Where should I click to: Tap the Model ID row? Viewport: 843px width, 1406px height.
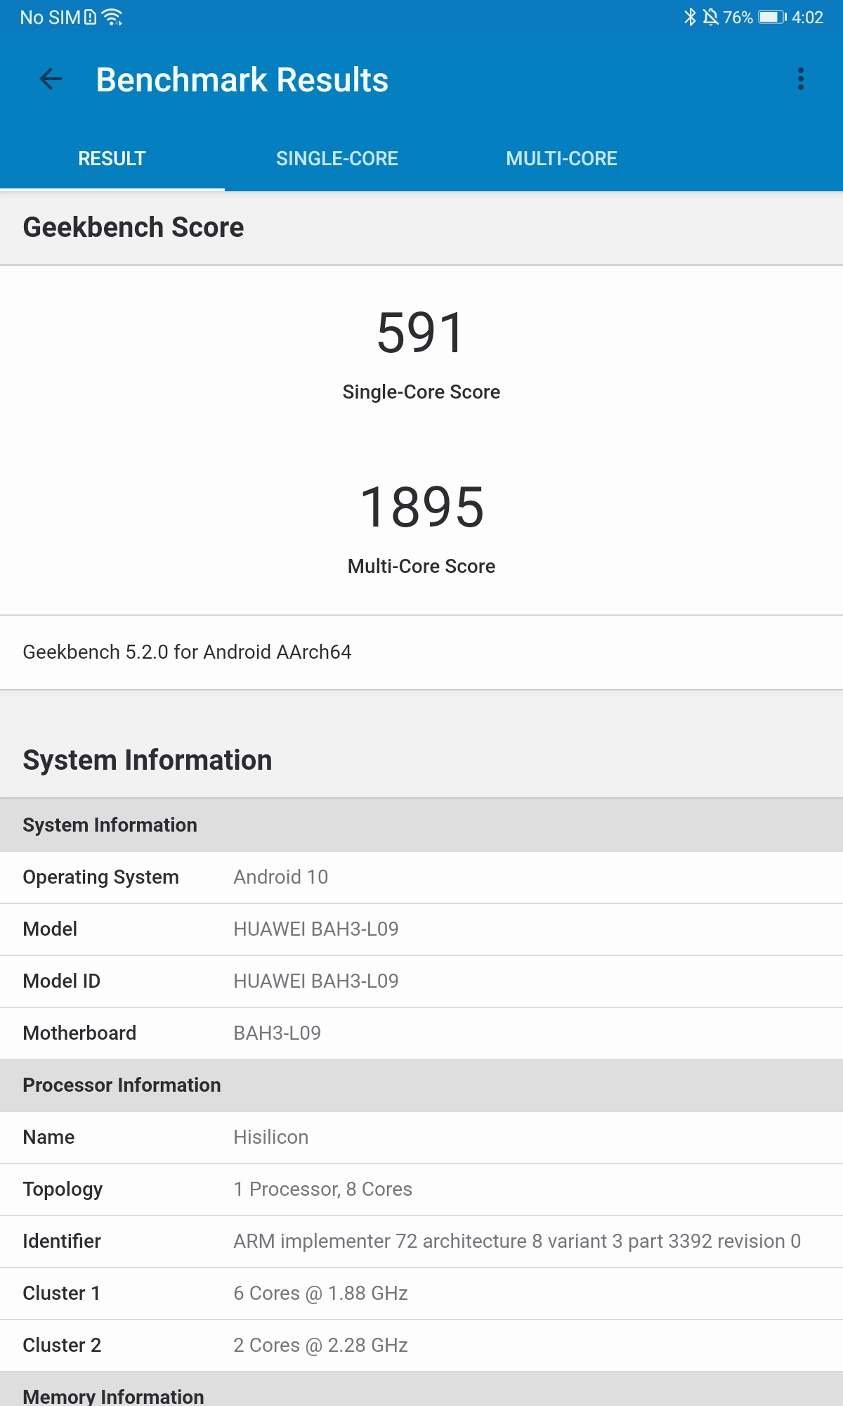click(x=421, y=981)
